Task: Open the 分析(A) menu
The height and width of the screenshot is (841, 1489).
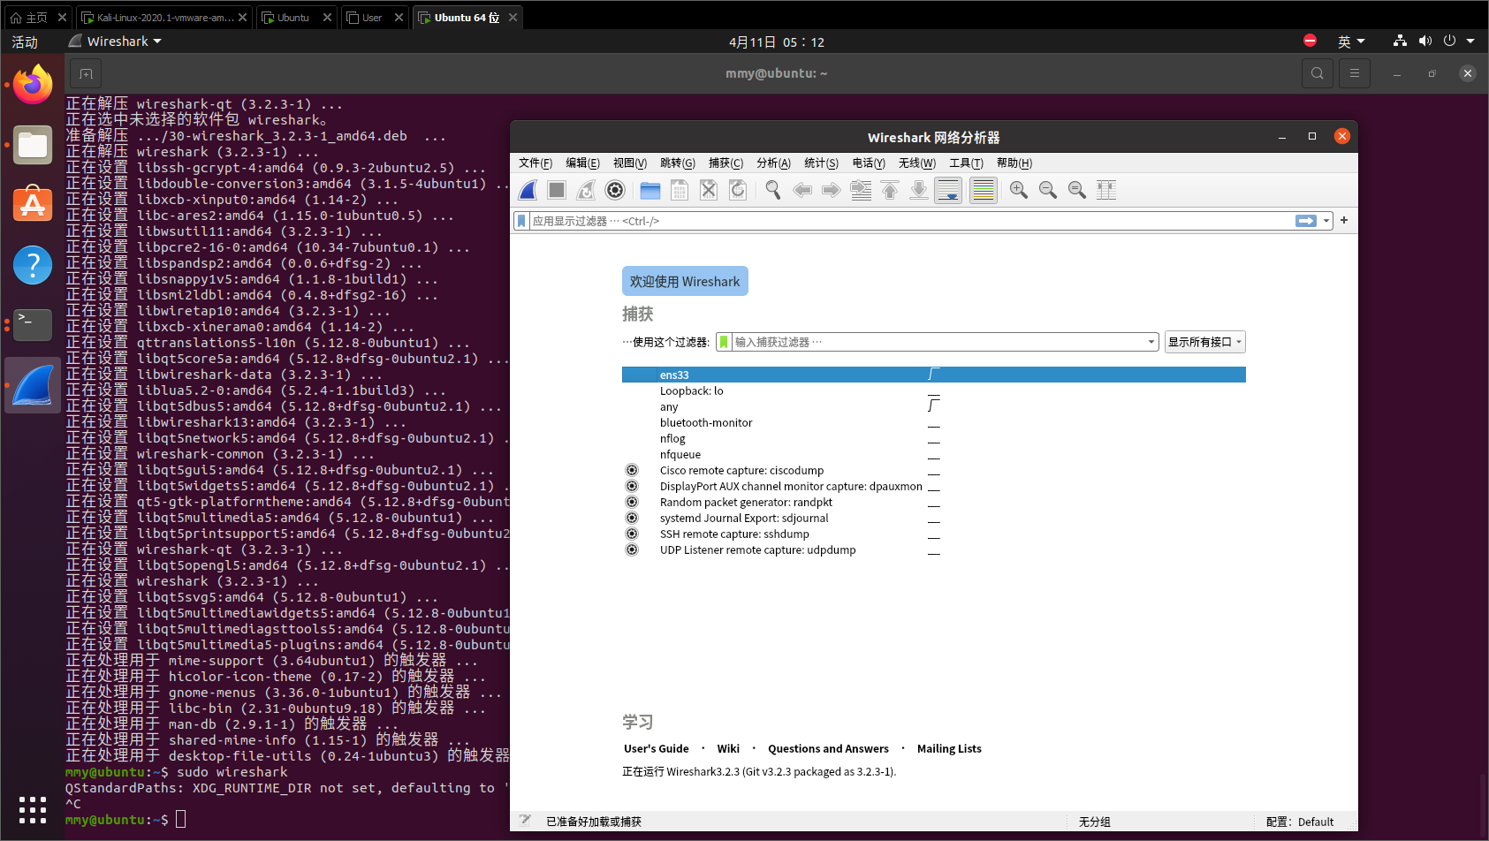Action: (x=773, y=163)
